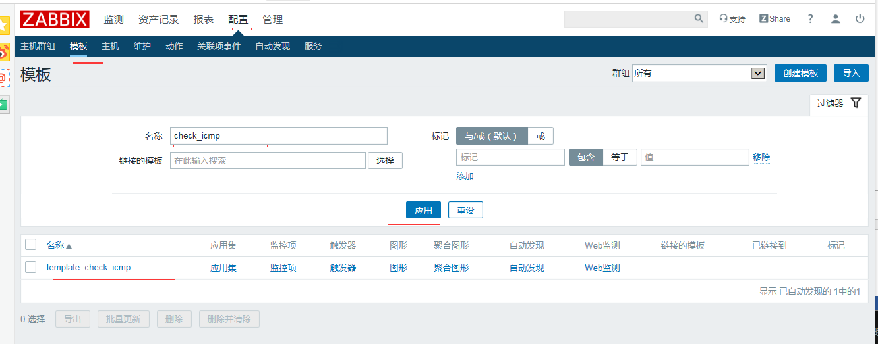Image resolution: width=878 pixels, height=344 pixels.
Task: Click the ZABBIX logo
Action: coord(55,20)
